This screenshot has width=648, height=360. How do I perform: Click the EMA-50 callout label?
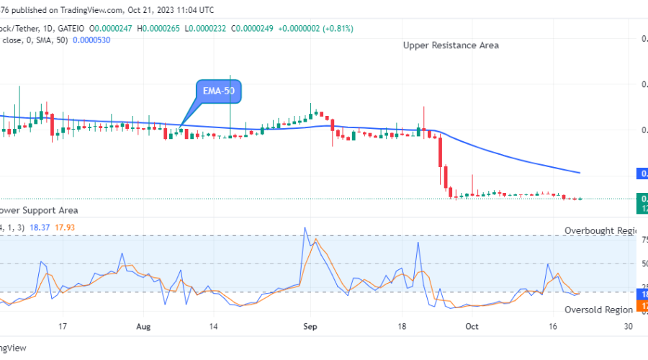pos(219,91)
